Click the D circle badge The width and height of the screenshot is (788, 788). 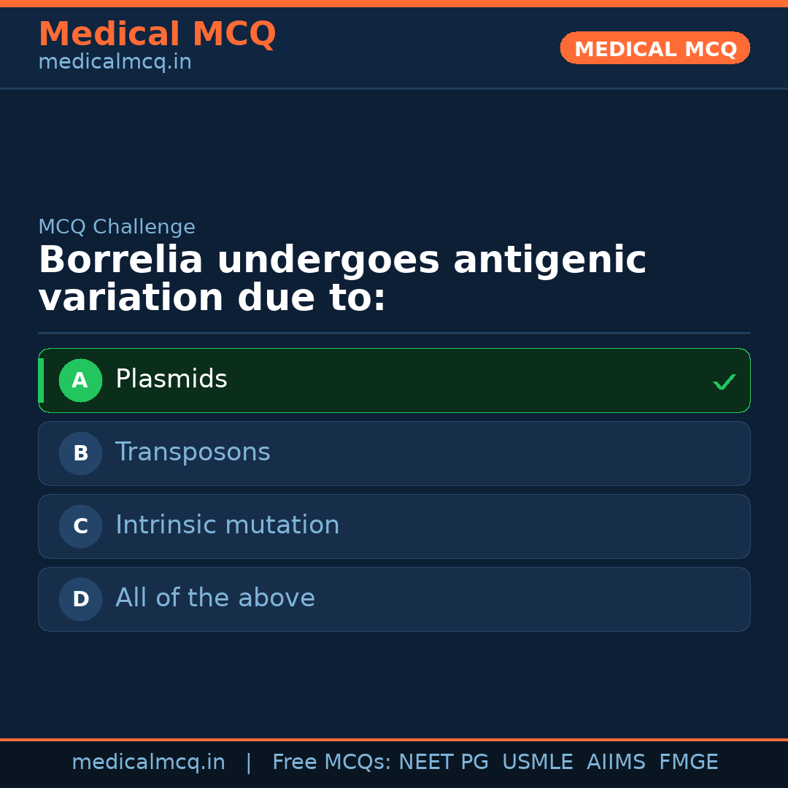[x=80, y=599]
